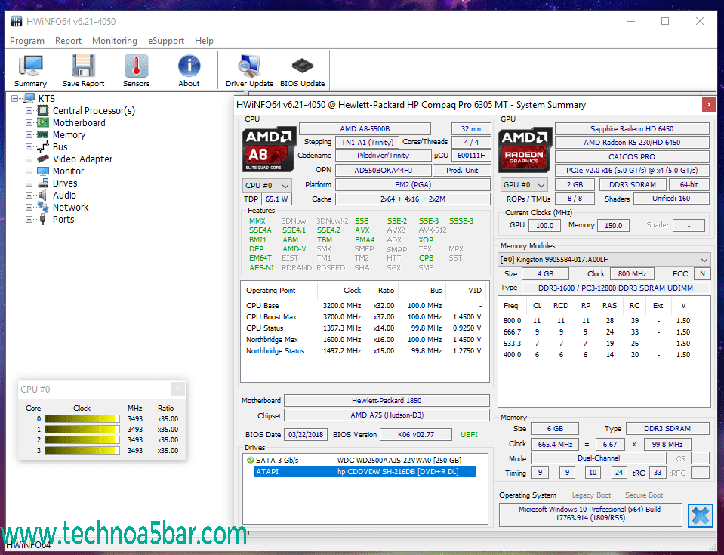724x555 pixels.
Task: Click the CAICOS PRO GPU codename field
Action: tap(632, 156)
